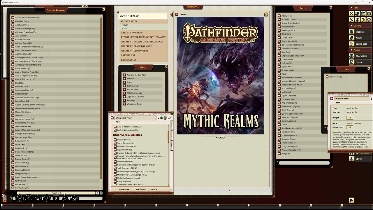Open the Combat Tracker crossed-swords tool
Image resolution: width=373 pixels, height=210 pixels.
[x=351, y=14]
